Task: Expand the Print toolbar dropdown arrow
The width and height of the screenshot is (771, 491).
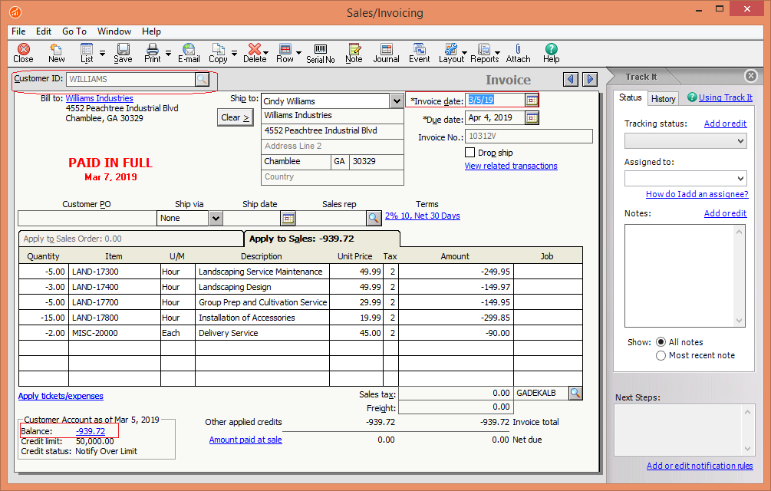Action: tap(168, 53)
